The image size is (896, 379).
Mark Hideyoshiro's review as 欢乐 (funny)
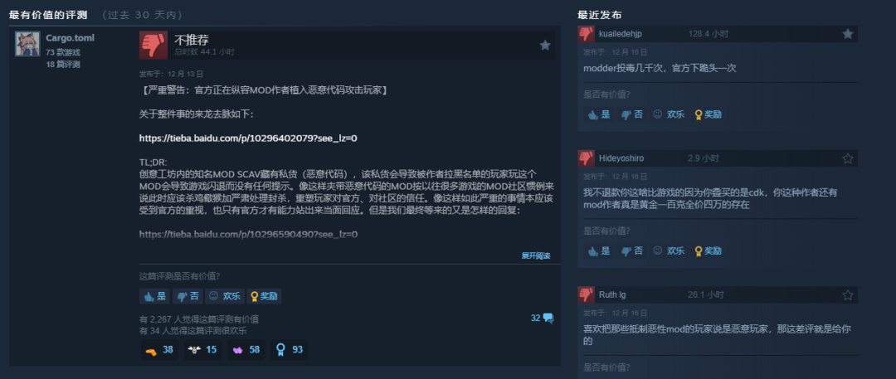669,250
